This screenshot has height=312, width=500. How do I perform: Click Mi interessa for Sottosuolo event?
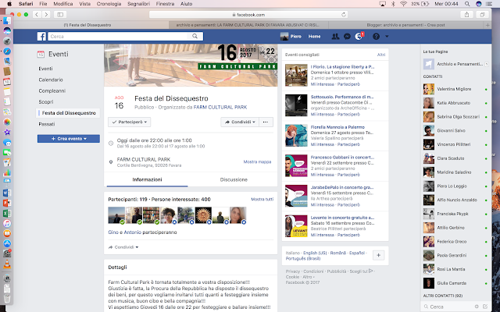[323, 114]
